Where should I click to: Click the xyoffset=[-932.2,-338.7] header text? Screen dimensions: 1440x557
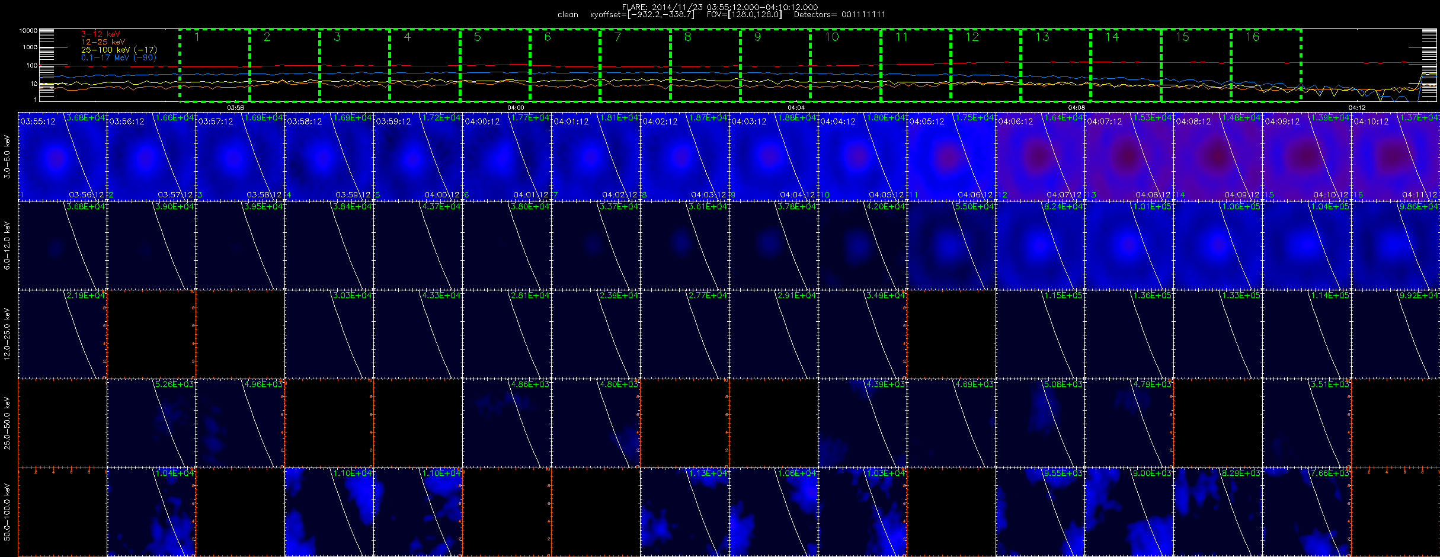642,15
